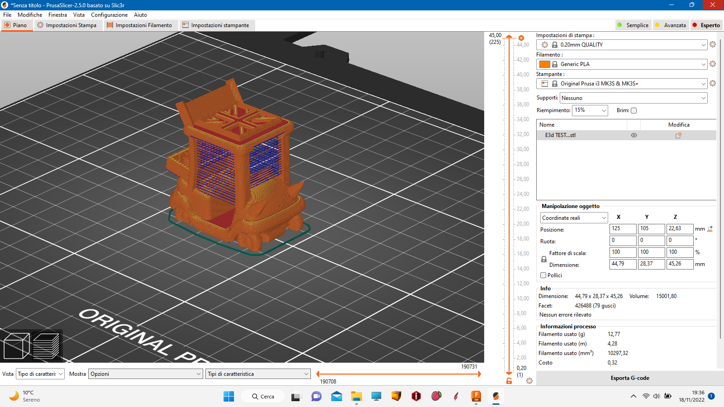Click gear icon beside Generic PLA filament
The image size is (724, 407).
(713, 64)
